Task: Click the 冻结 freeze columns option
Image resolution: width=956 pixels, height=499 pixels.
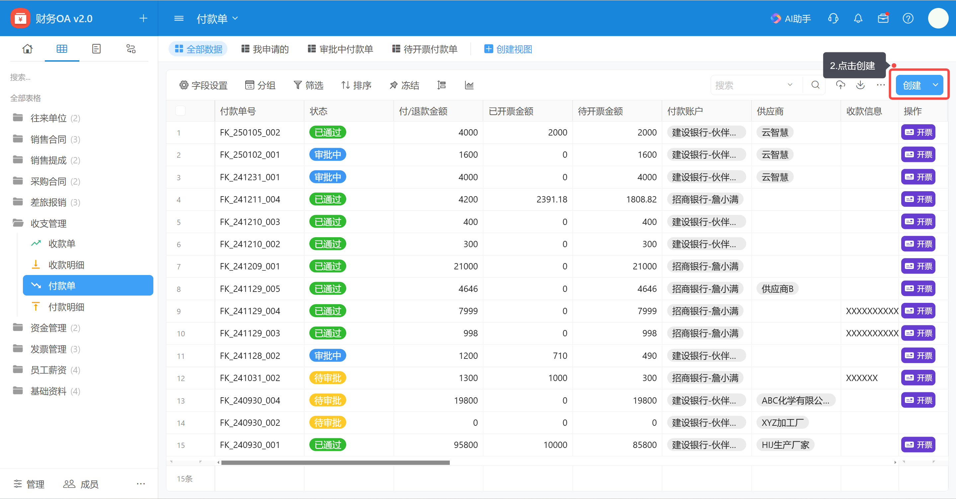Action: tap(404, 85)
